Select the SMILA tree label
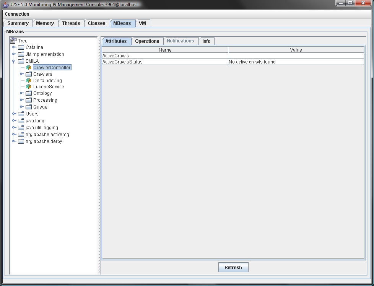This screenshot has width=374, height=286. tap(32, 61)
